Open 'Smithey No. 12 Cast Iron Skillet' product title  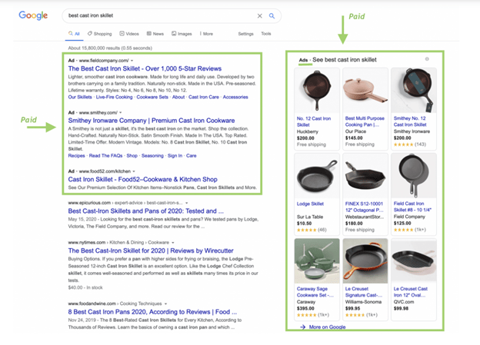410,121
